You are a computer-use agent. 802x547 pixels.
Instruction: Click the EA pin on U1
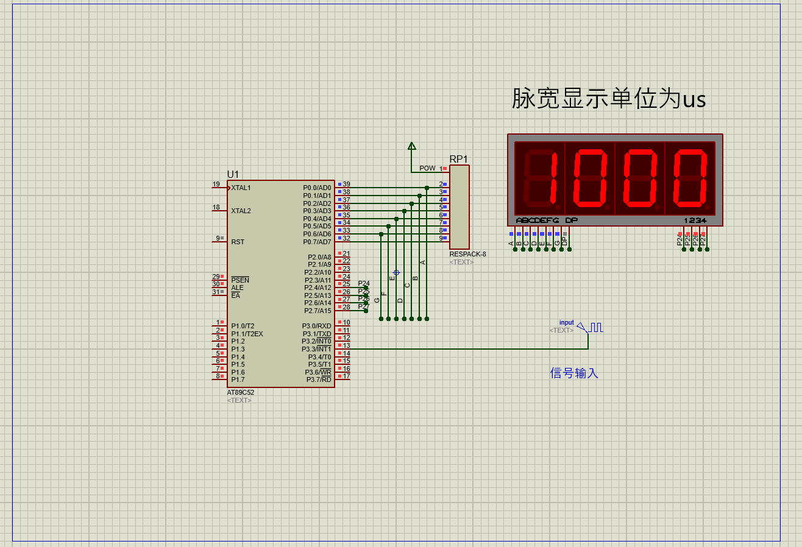point(235,295)
